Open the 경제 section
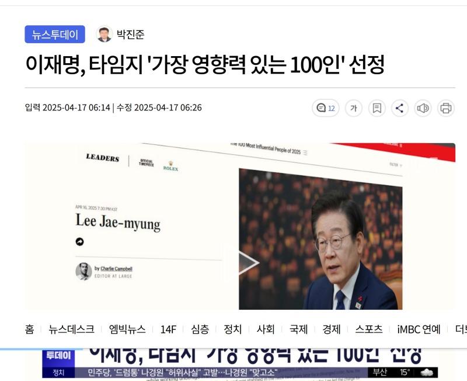467x381 pixels. coord(331,330)
